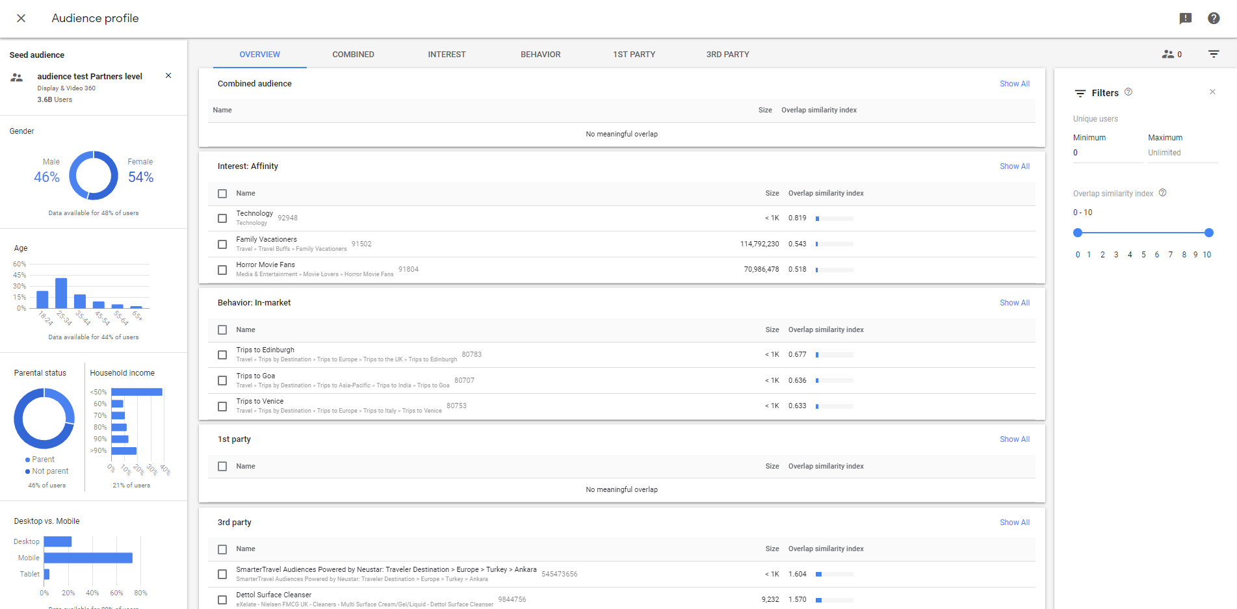Check the Technology affinity checkbox

point(222,218)
